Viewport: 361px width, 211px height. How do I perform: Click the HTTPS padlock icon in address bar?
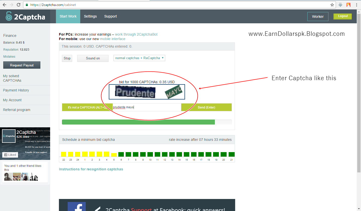pos(27,5)
